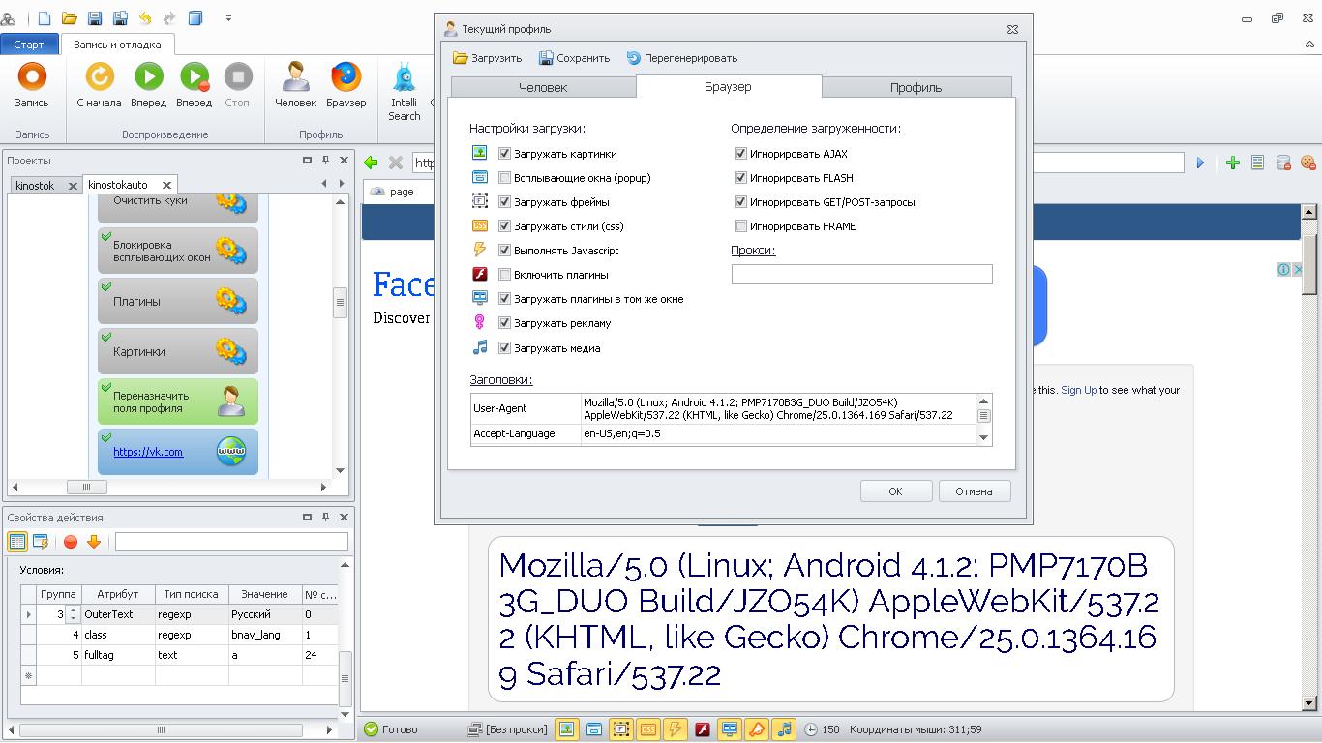The width and height of the screenshot is (1322, 743).
Task: Open quick access toolbar customize dropdown
Action: tap(229, 17)
